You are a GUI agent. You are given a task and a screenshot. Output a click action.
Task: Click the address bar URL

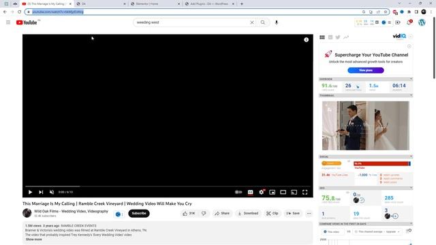pos(58,12)
